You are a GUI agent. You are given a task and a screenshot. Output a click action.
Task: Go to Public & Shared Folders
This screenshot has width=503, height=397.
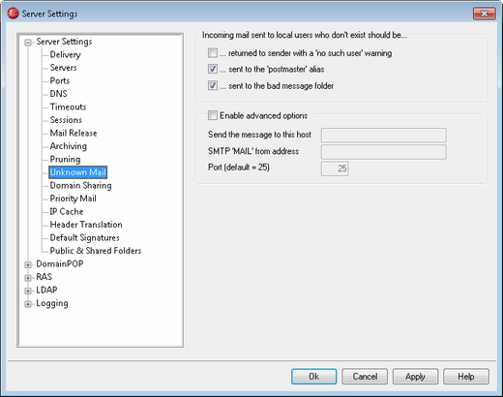tap(96, 251)
